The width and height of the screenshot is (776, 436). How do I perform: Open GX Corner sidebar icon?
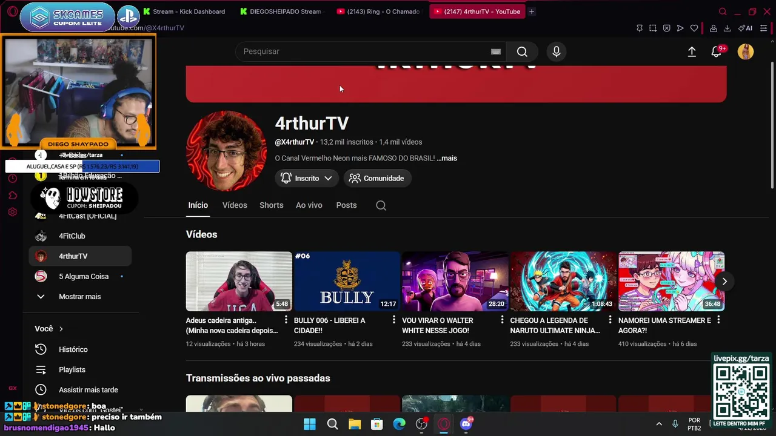(x=12, y=388)
